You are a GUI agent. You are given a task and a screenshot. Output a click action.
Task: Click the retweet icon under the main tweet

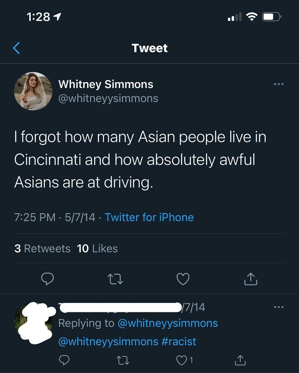pyautogui.click(x=115, y=279)
